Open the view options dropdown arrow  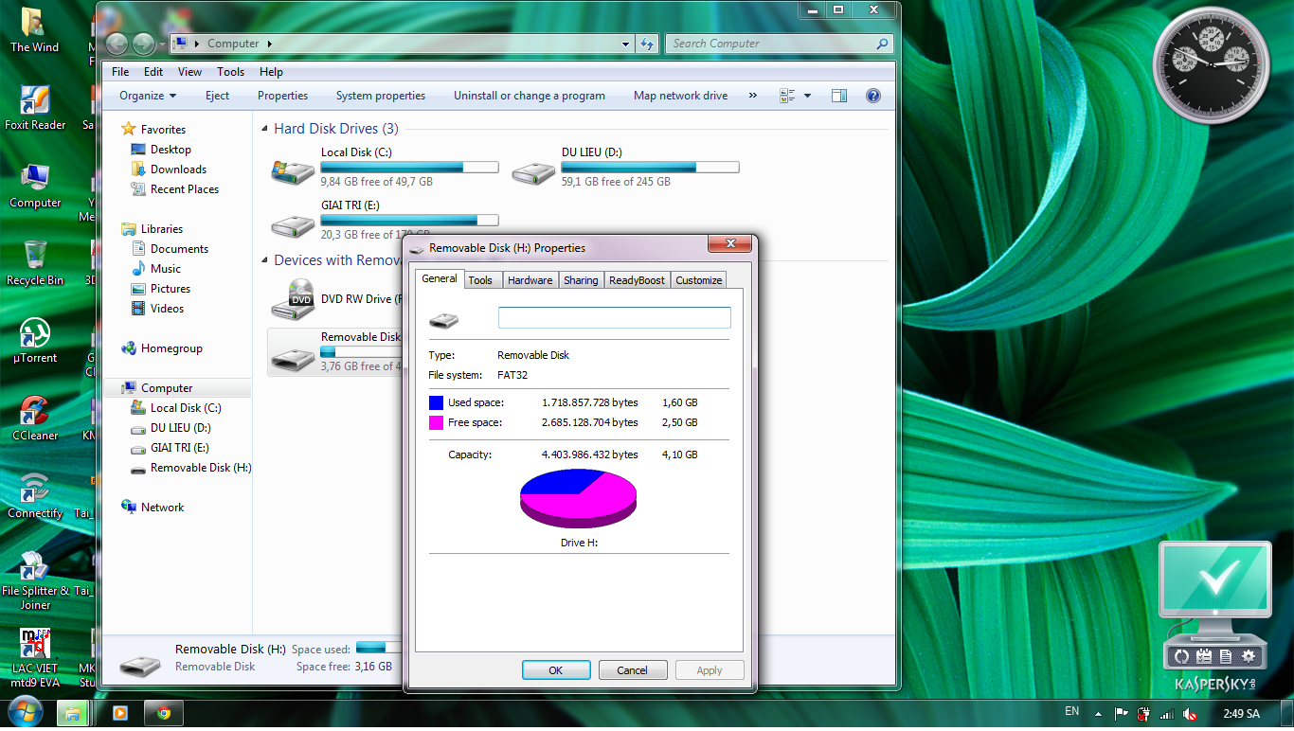pos(807,96)
